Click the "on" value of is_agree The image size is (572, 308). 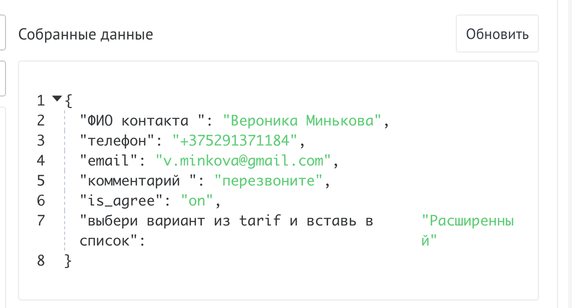pos(197,200)
